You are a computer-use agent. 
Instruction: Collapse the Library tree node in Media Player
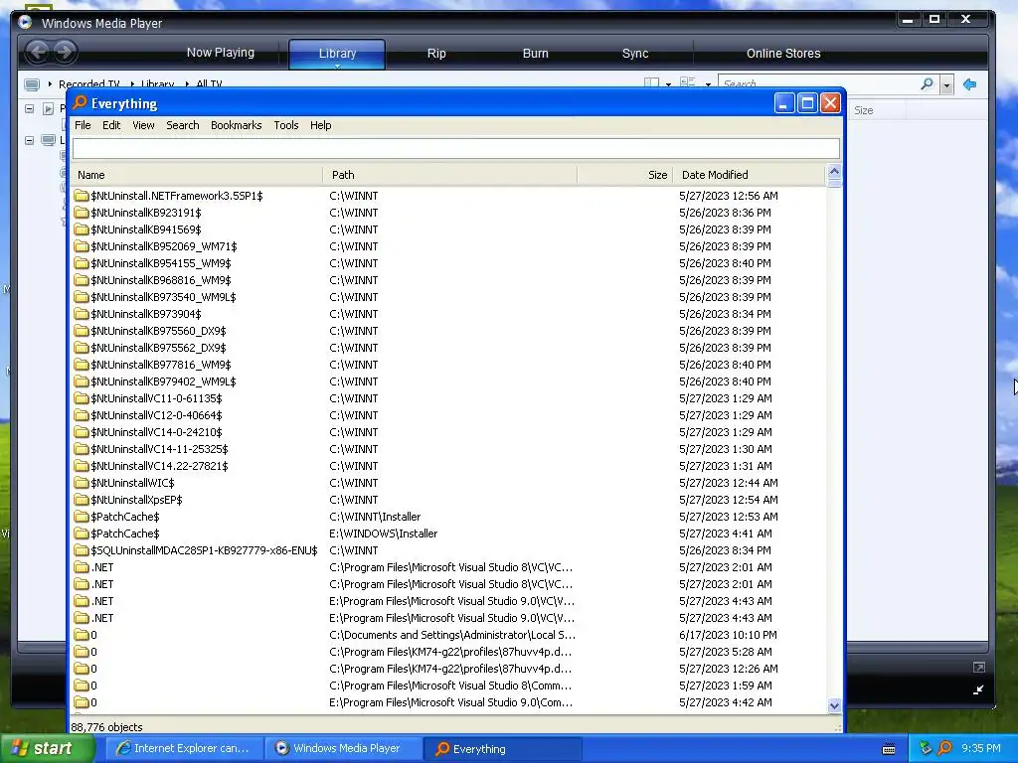[x=29, y=139]
